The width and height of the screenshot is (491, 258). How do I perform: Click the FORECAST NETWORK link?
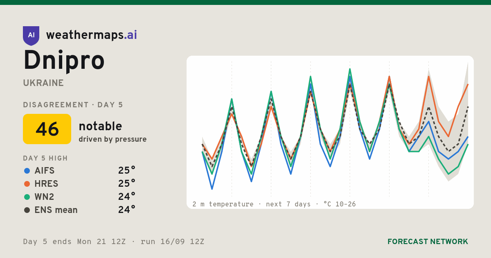428,242
